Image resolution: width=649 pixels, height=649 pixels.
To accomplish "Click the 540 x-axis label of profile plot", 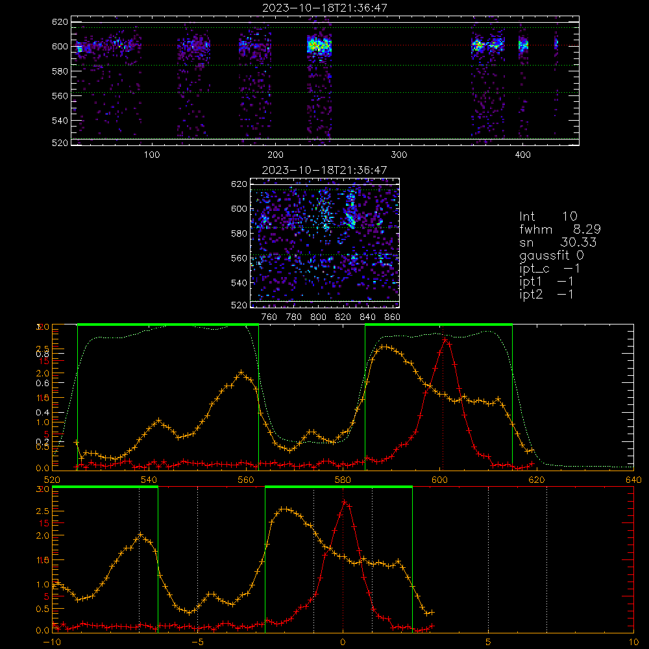I will coord(149,480).
